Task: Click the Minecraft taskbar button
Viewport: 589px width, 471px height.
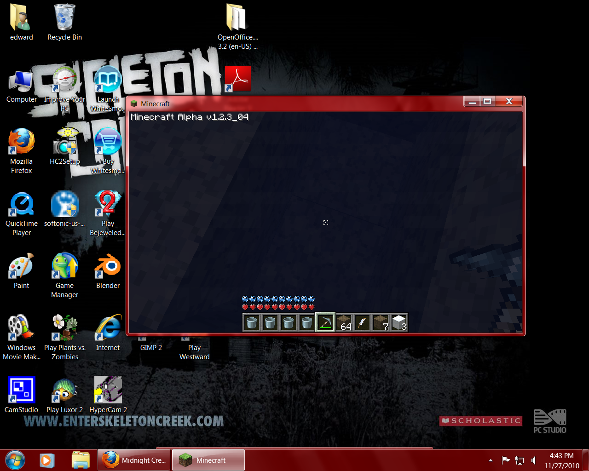Action: point(208,460)
